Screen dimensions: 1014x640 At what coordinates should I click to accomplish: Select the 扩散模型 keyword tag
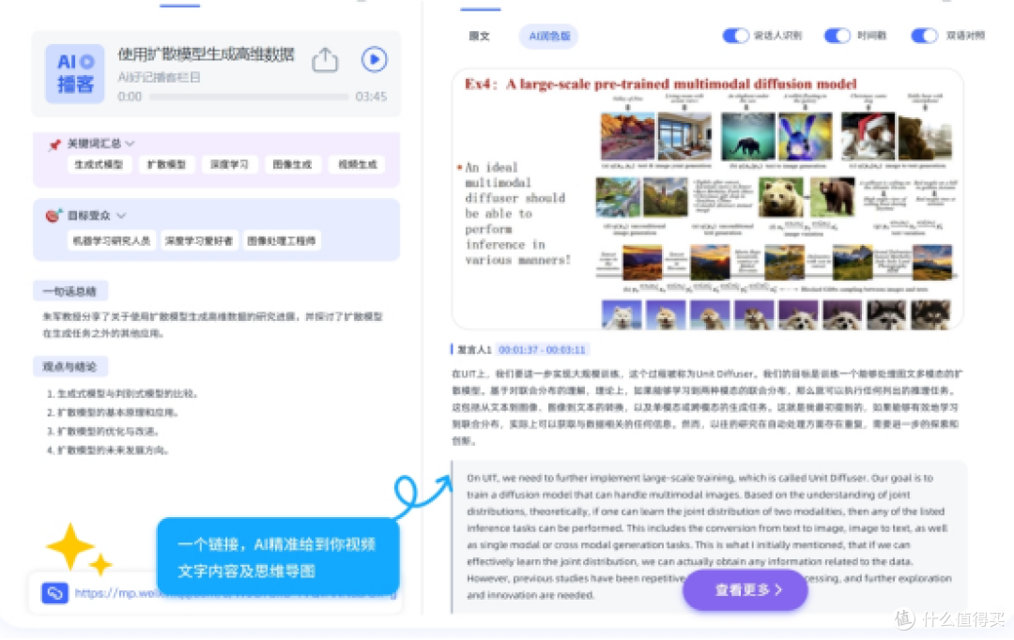[x=166, y=165]
